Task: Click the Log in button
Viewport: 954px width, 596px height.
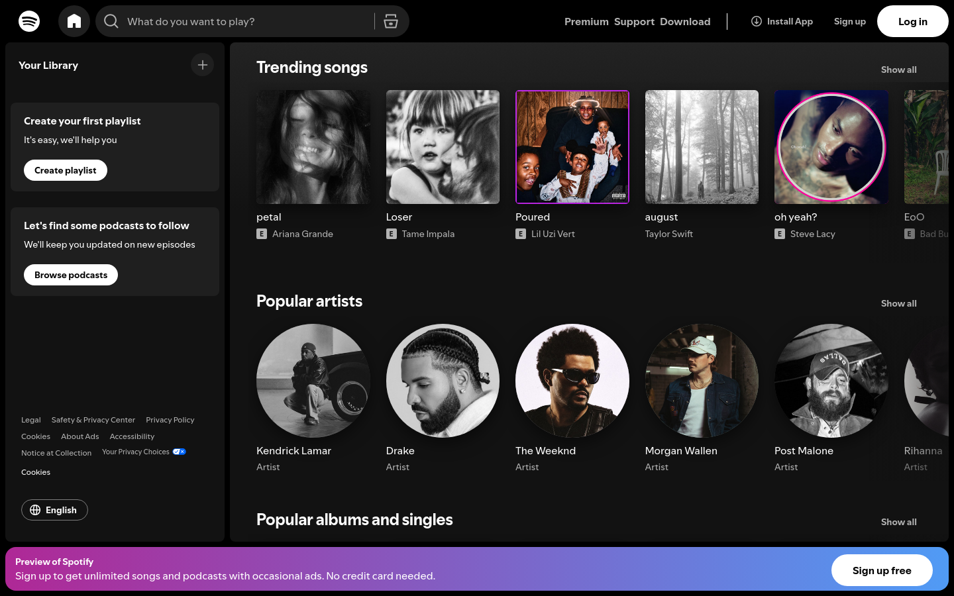Action: [x=913, y=21]
